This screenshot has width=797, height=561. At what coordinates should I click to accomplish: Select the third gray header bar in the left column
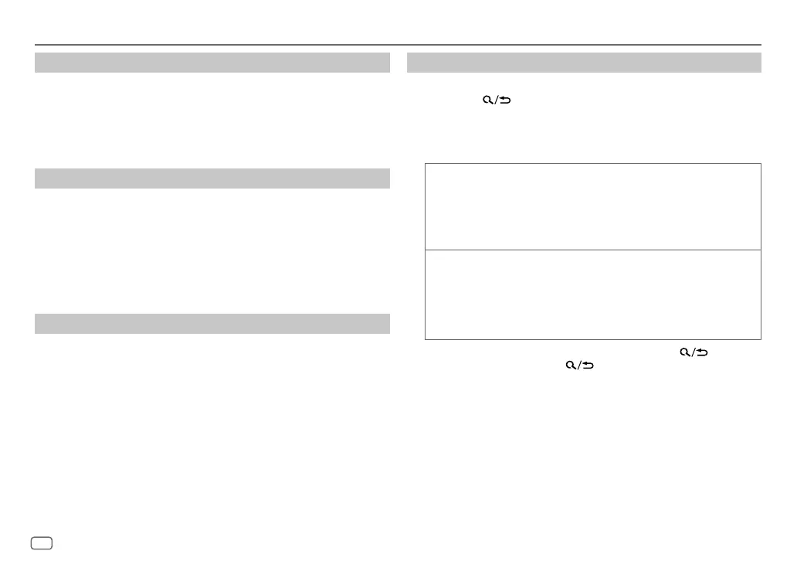[x=212, y=324]
